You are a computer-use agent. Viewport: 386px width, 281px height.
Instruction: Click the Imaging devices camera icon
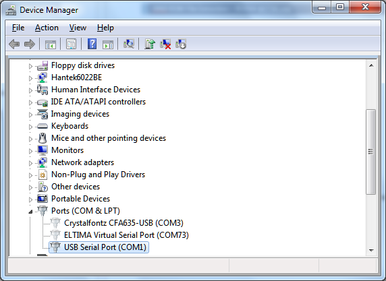pyautogui.click(x=43, y=114)
